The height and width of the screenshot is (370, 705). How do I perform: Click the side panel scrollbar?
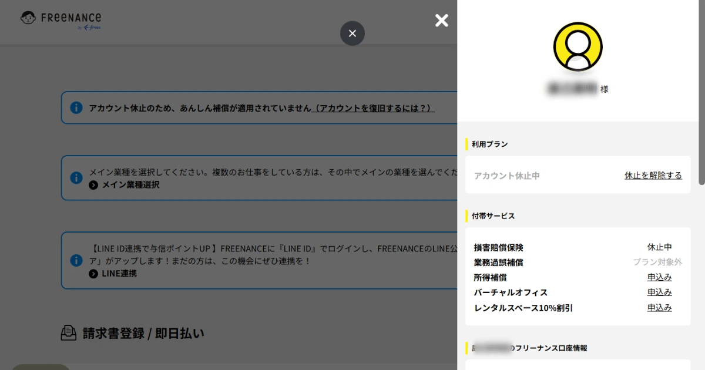tap(701, 93)
